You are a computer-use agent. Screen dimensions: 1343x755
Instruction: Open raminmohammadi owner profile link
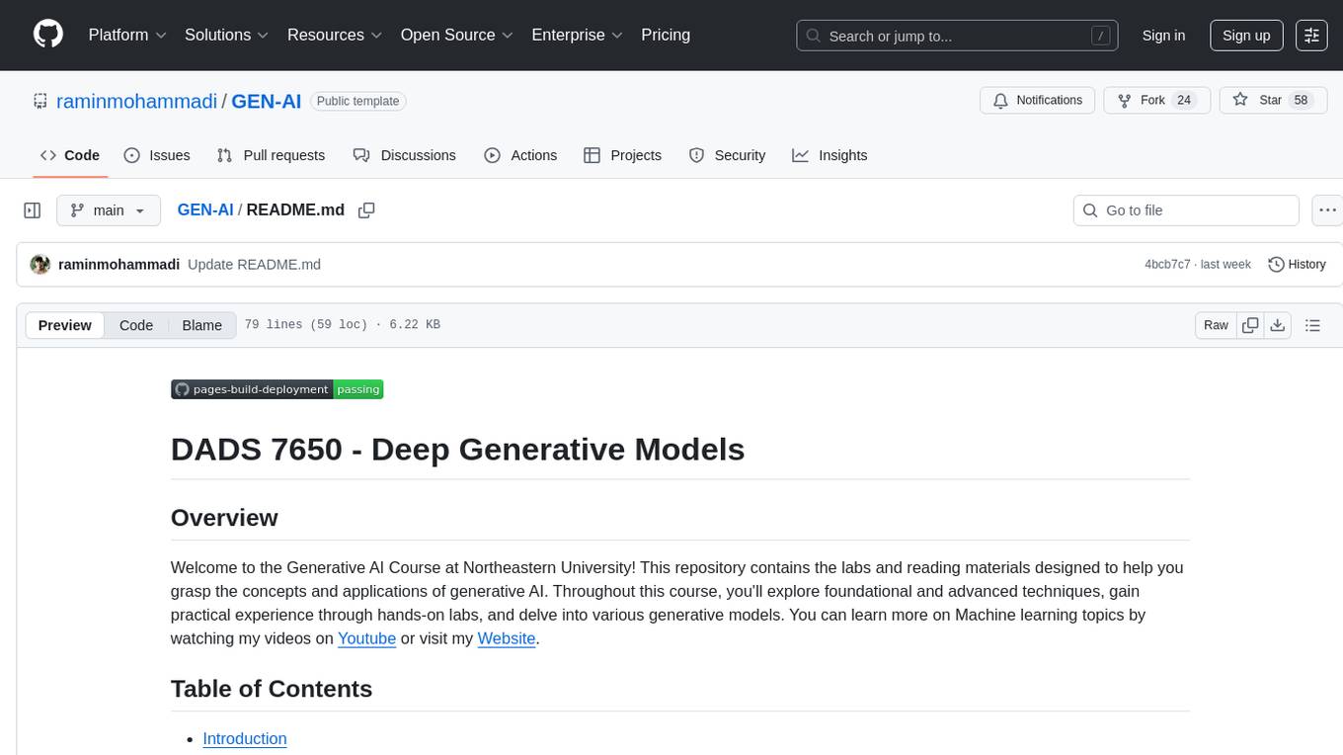(x=137, y=101)
